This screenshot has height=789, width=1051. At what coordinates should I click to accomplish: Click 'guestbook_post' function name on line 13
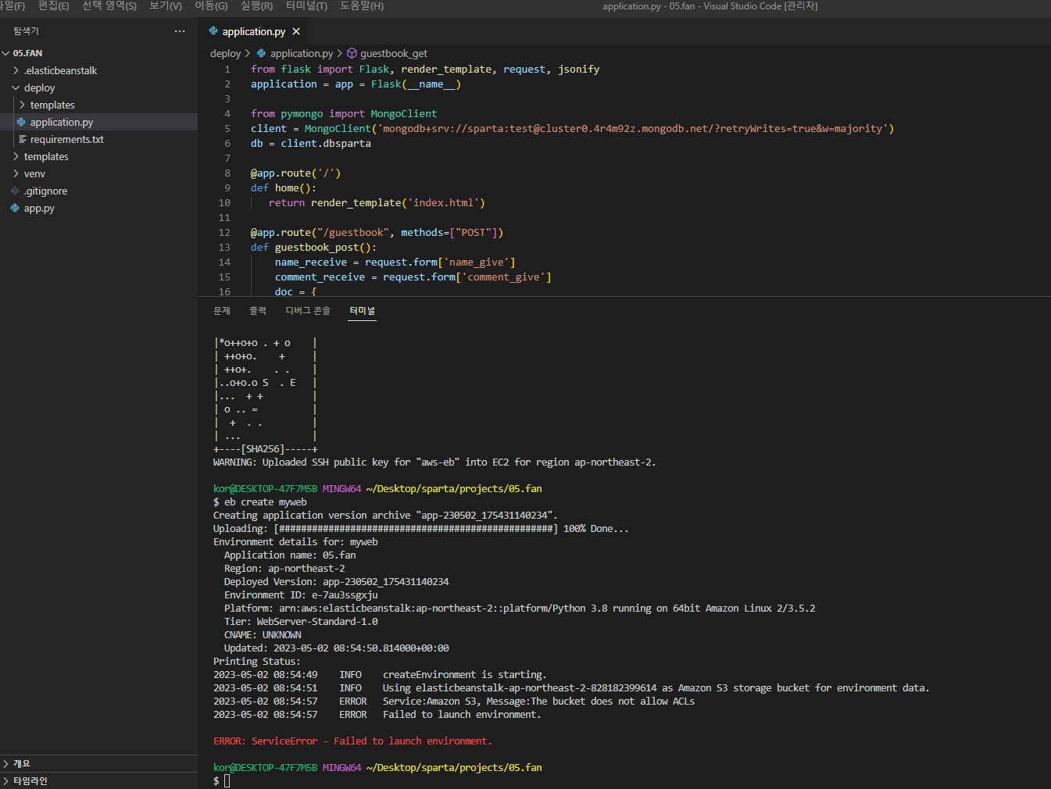(316, 247)
